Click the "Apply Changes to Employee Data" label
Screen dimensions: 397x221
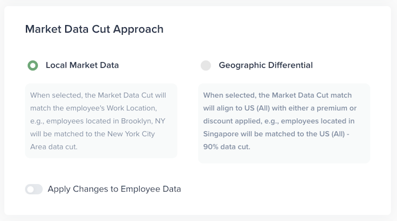click(x=114, y=189)
